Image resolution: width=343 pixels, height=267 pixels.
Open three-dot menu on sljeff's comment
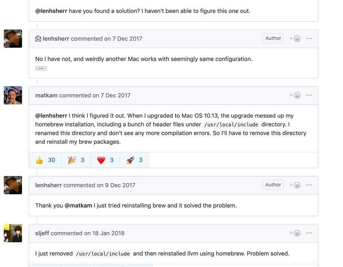pyautogui.click(x=309, y=233)
